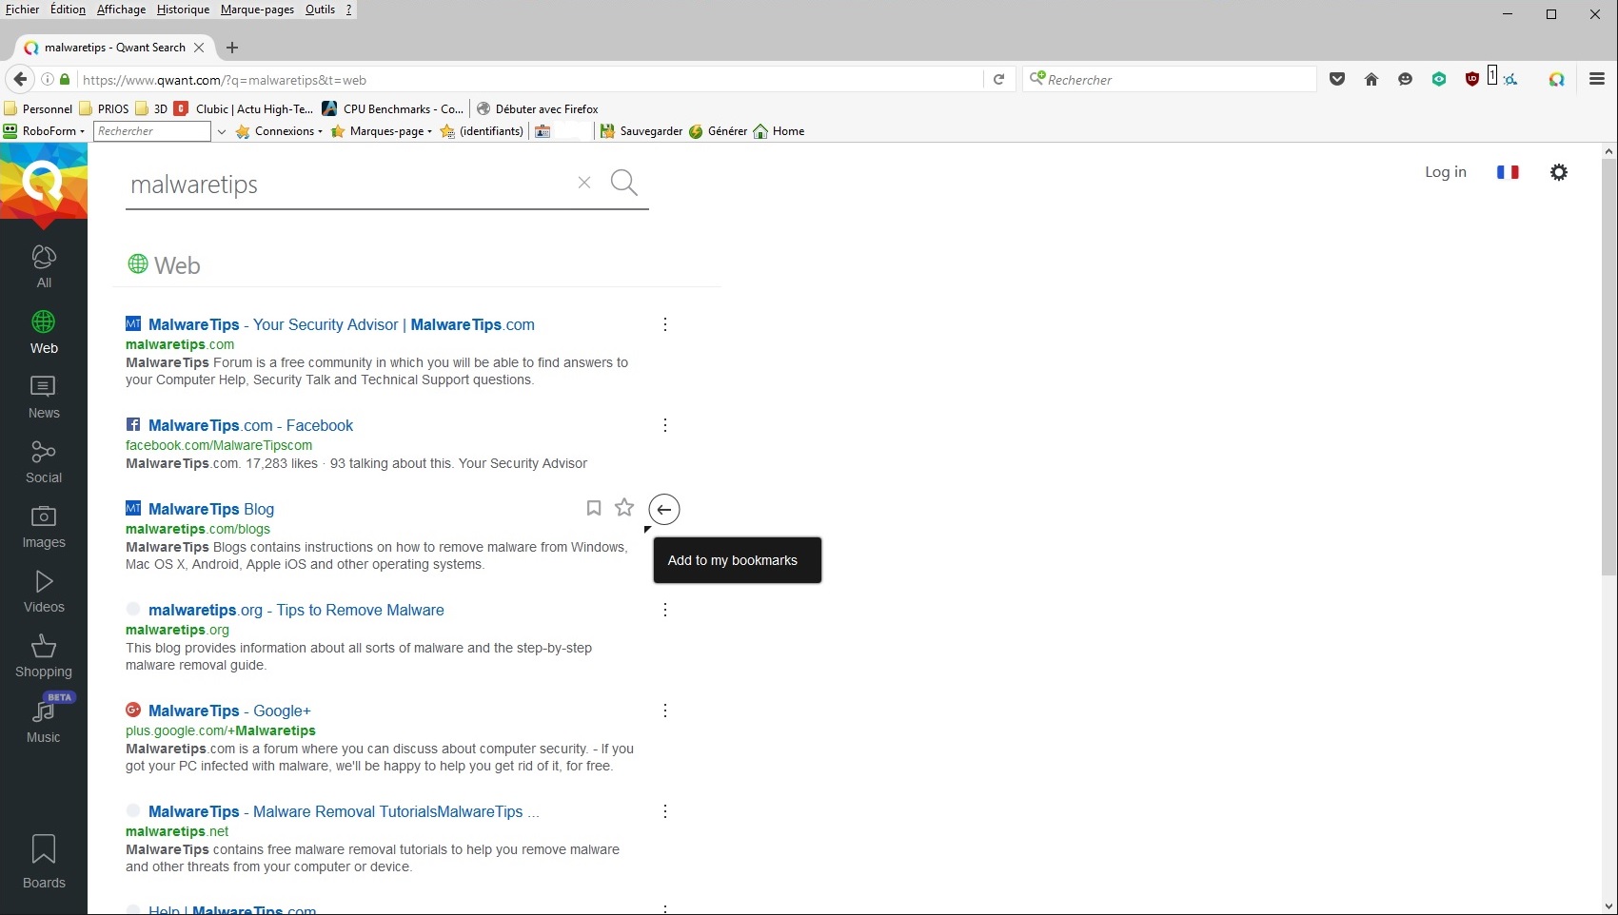Open the Images search category
1618x915 pixels.
pos(44,527)
